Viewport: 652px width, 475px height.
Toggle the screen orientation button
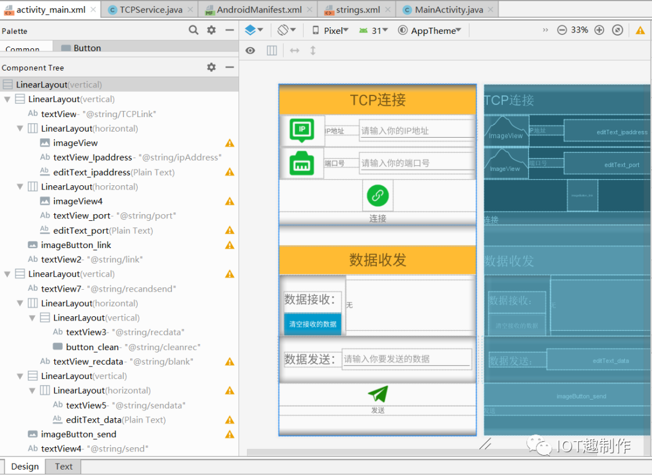tap(286, 30)
